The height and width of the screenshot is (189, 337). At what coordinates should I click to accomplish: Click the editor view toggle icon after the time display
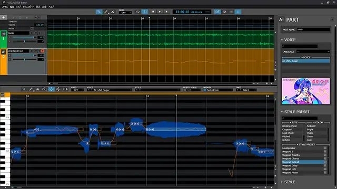pos(217,12)
